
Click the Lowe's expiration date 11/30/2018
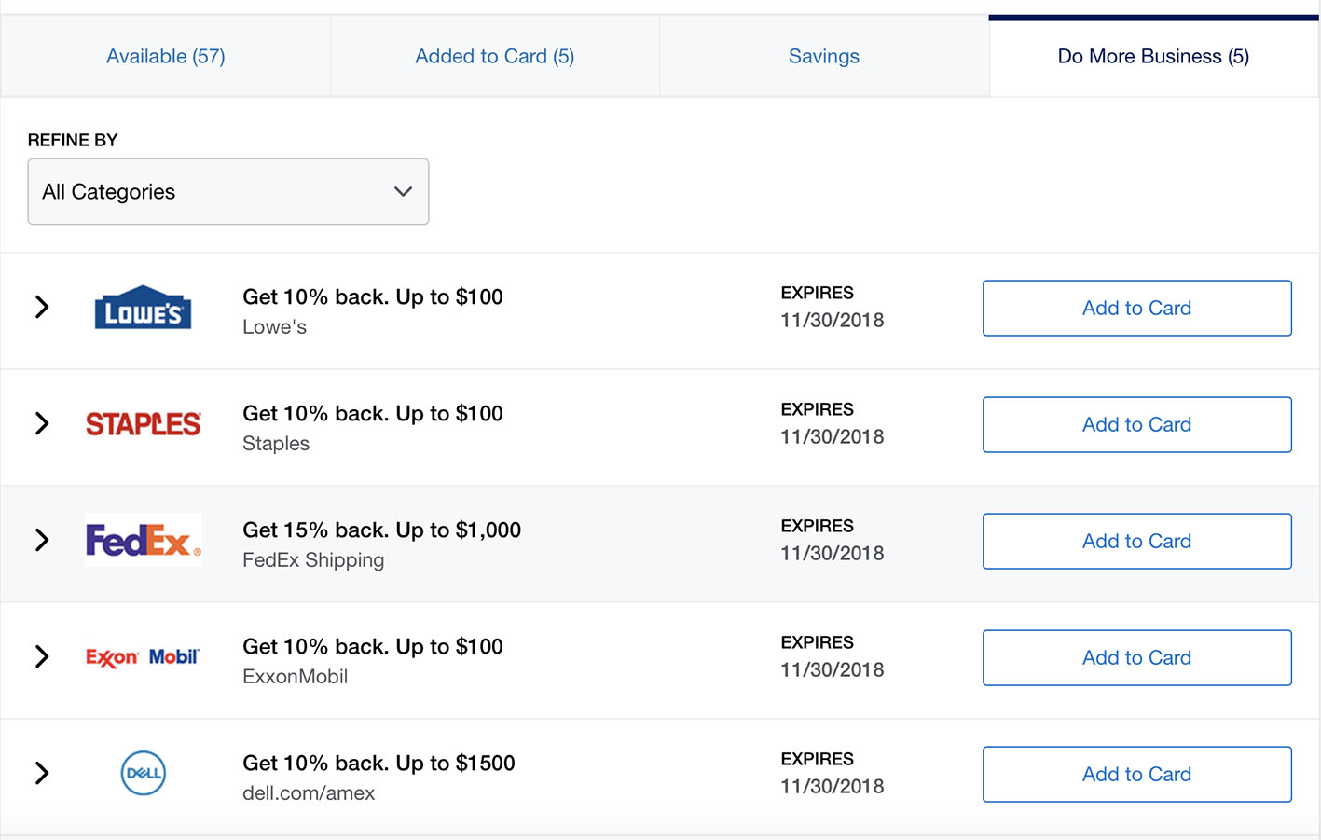(x=833, y=321)
